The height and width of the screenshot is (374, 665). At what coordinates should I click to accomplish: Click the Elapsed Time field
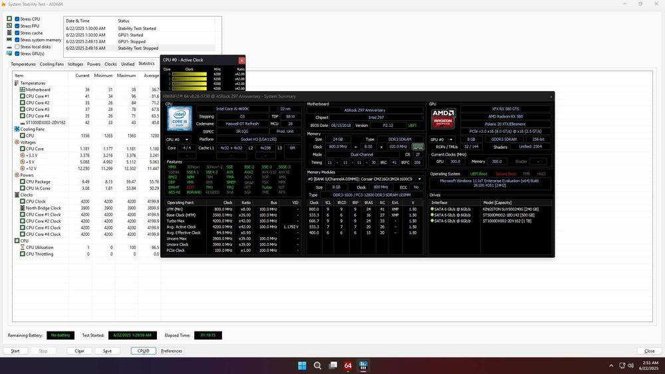pyautogui.click(x=208, y=335)
